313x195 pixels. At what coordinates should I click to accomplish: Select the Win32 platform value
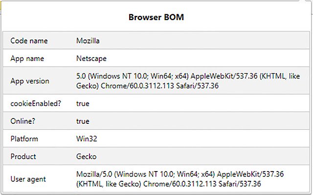[x=86, y=139]
